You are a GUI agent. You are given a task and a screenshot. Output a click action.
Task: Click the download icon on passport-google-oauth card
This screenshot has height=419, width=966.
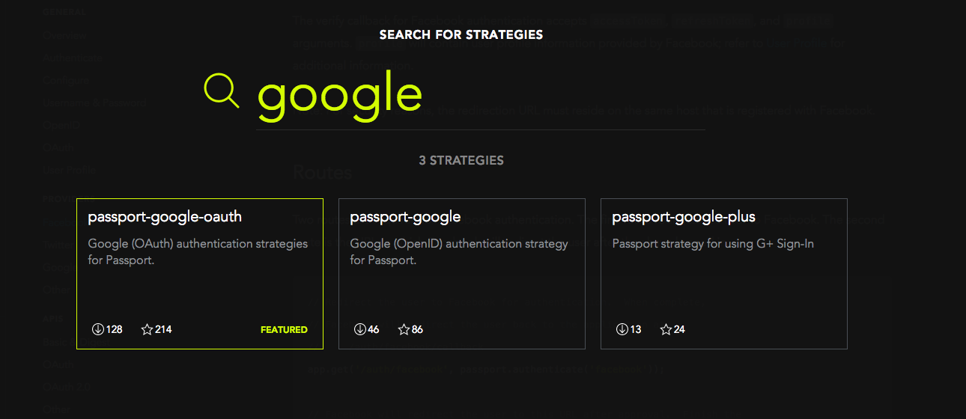97,329
